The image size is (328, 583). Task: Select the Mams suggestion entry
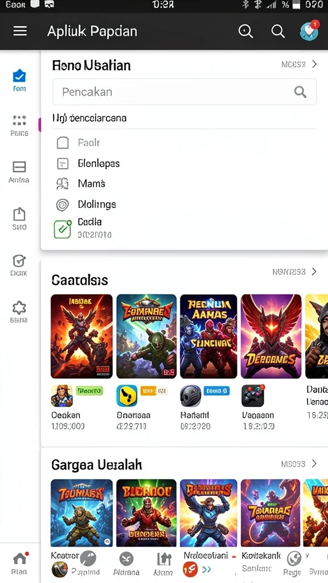pos(81,183)
